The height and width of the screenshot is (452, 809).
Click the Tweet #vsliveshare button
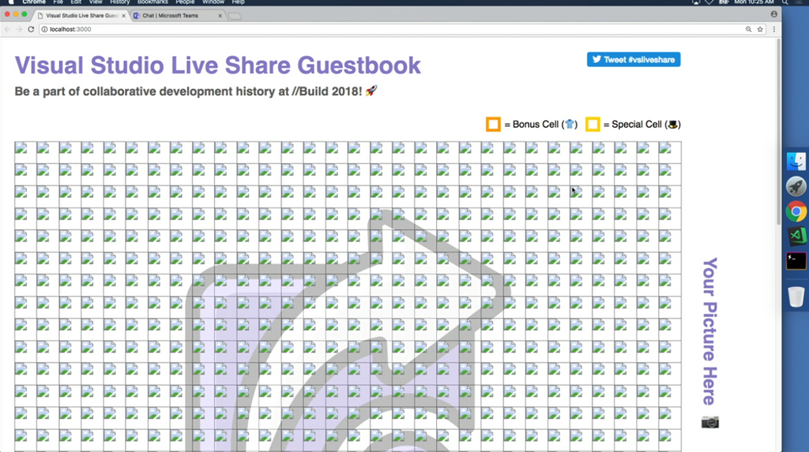[x=633, y=60]
